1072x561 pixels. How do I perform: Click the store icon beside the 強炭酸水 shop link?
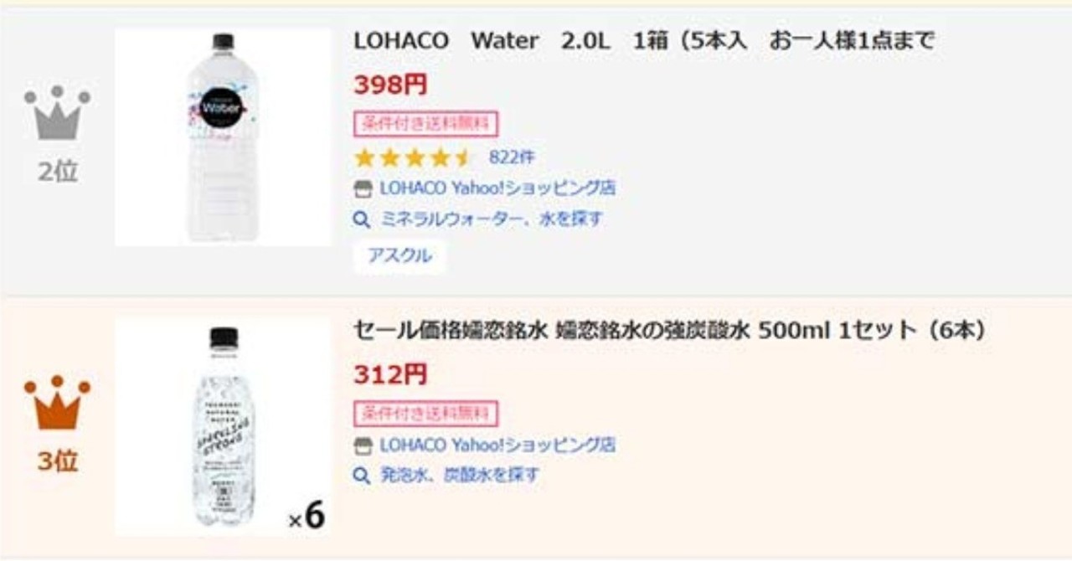[x=362, y=445]
